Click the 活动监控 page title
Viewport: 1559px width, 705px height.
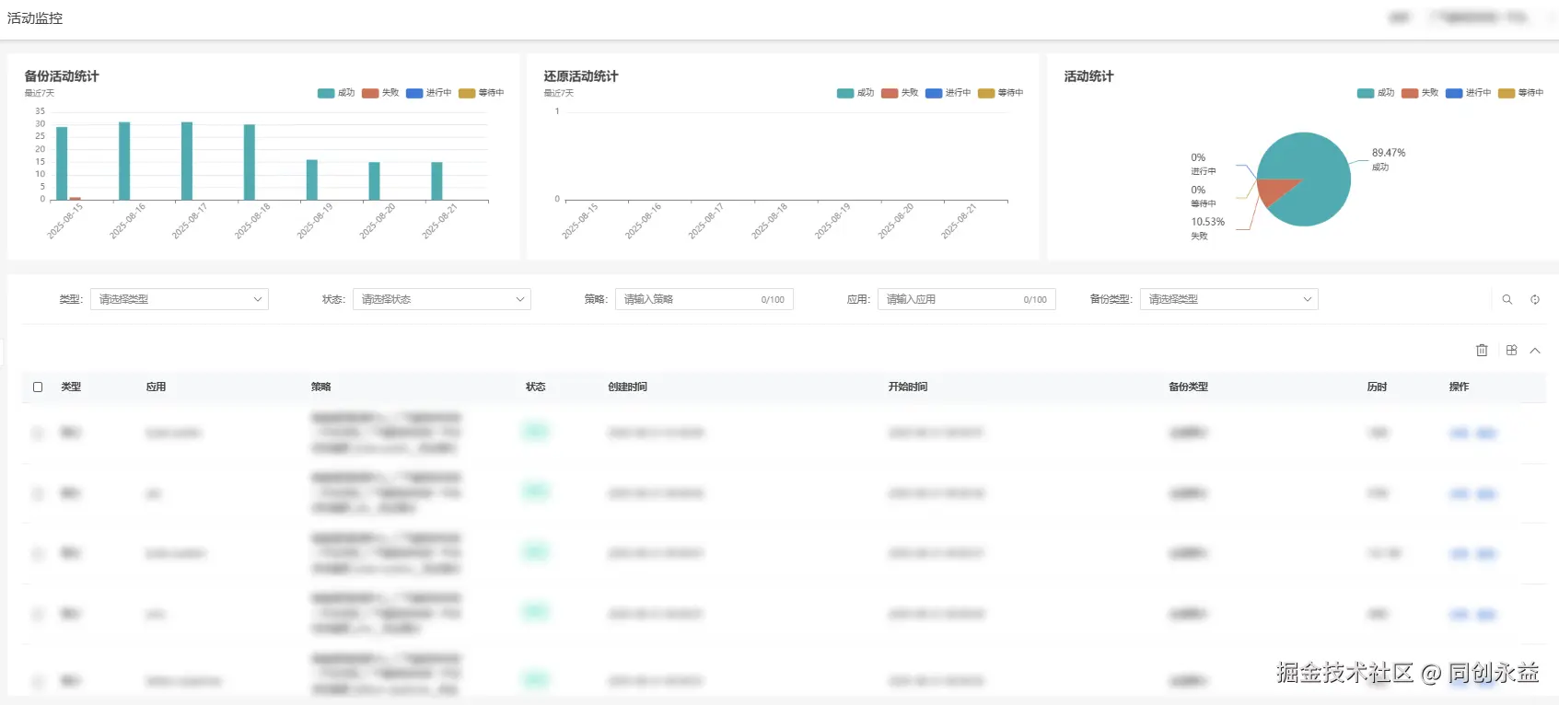(35, 18)
